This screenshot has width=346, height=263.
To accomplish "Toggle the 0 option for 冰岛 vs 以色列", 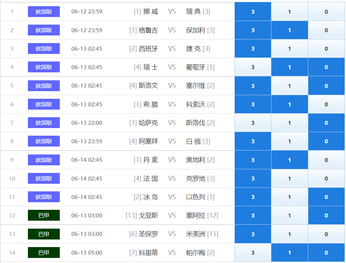I will click(x=326, y=197).
